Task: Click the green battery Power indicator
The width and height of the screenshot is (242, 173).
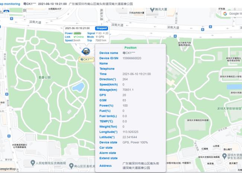Action: (x=77, y=33)
